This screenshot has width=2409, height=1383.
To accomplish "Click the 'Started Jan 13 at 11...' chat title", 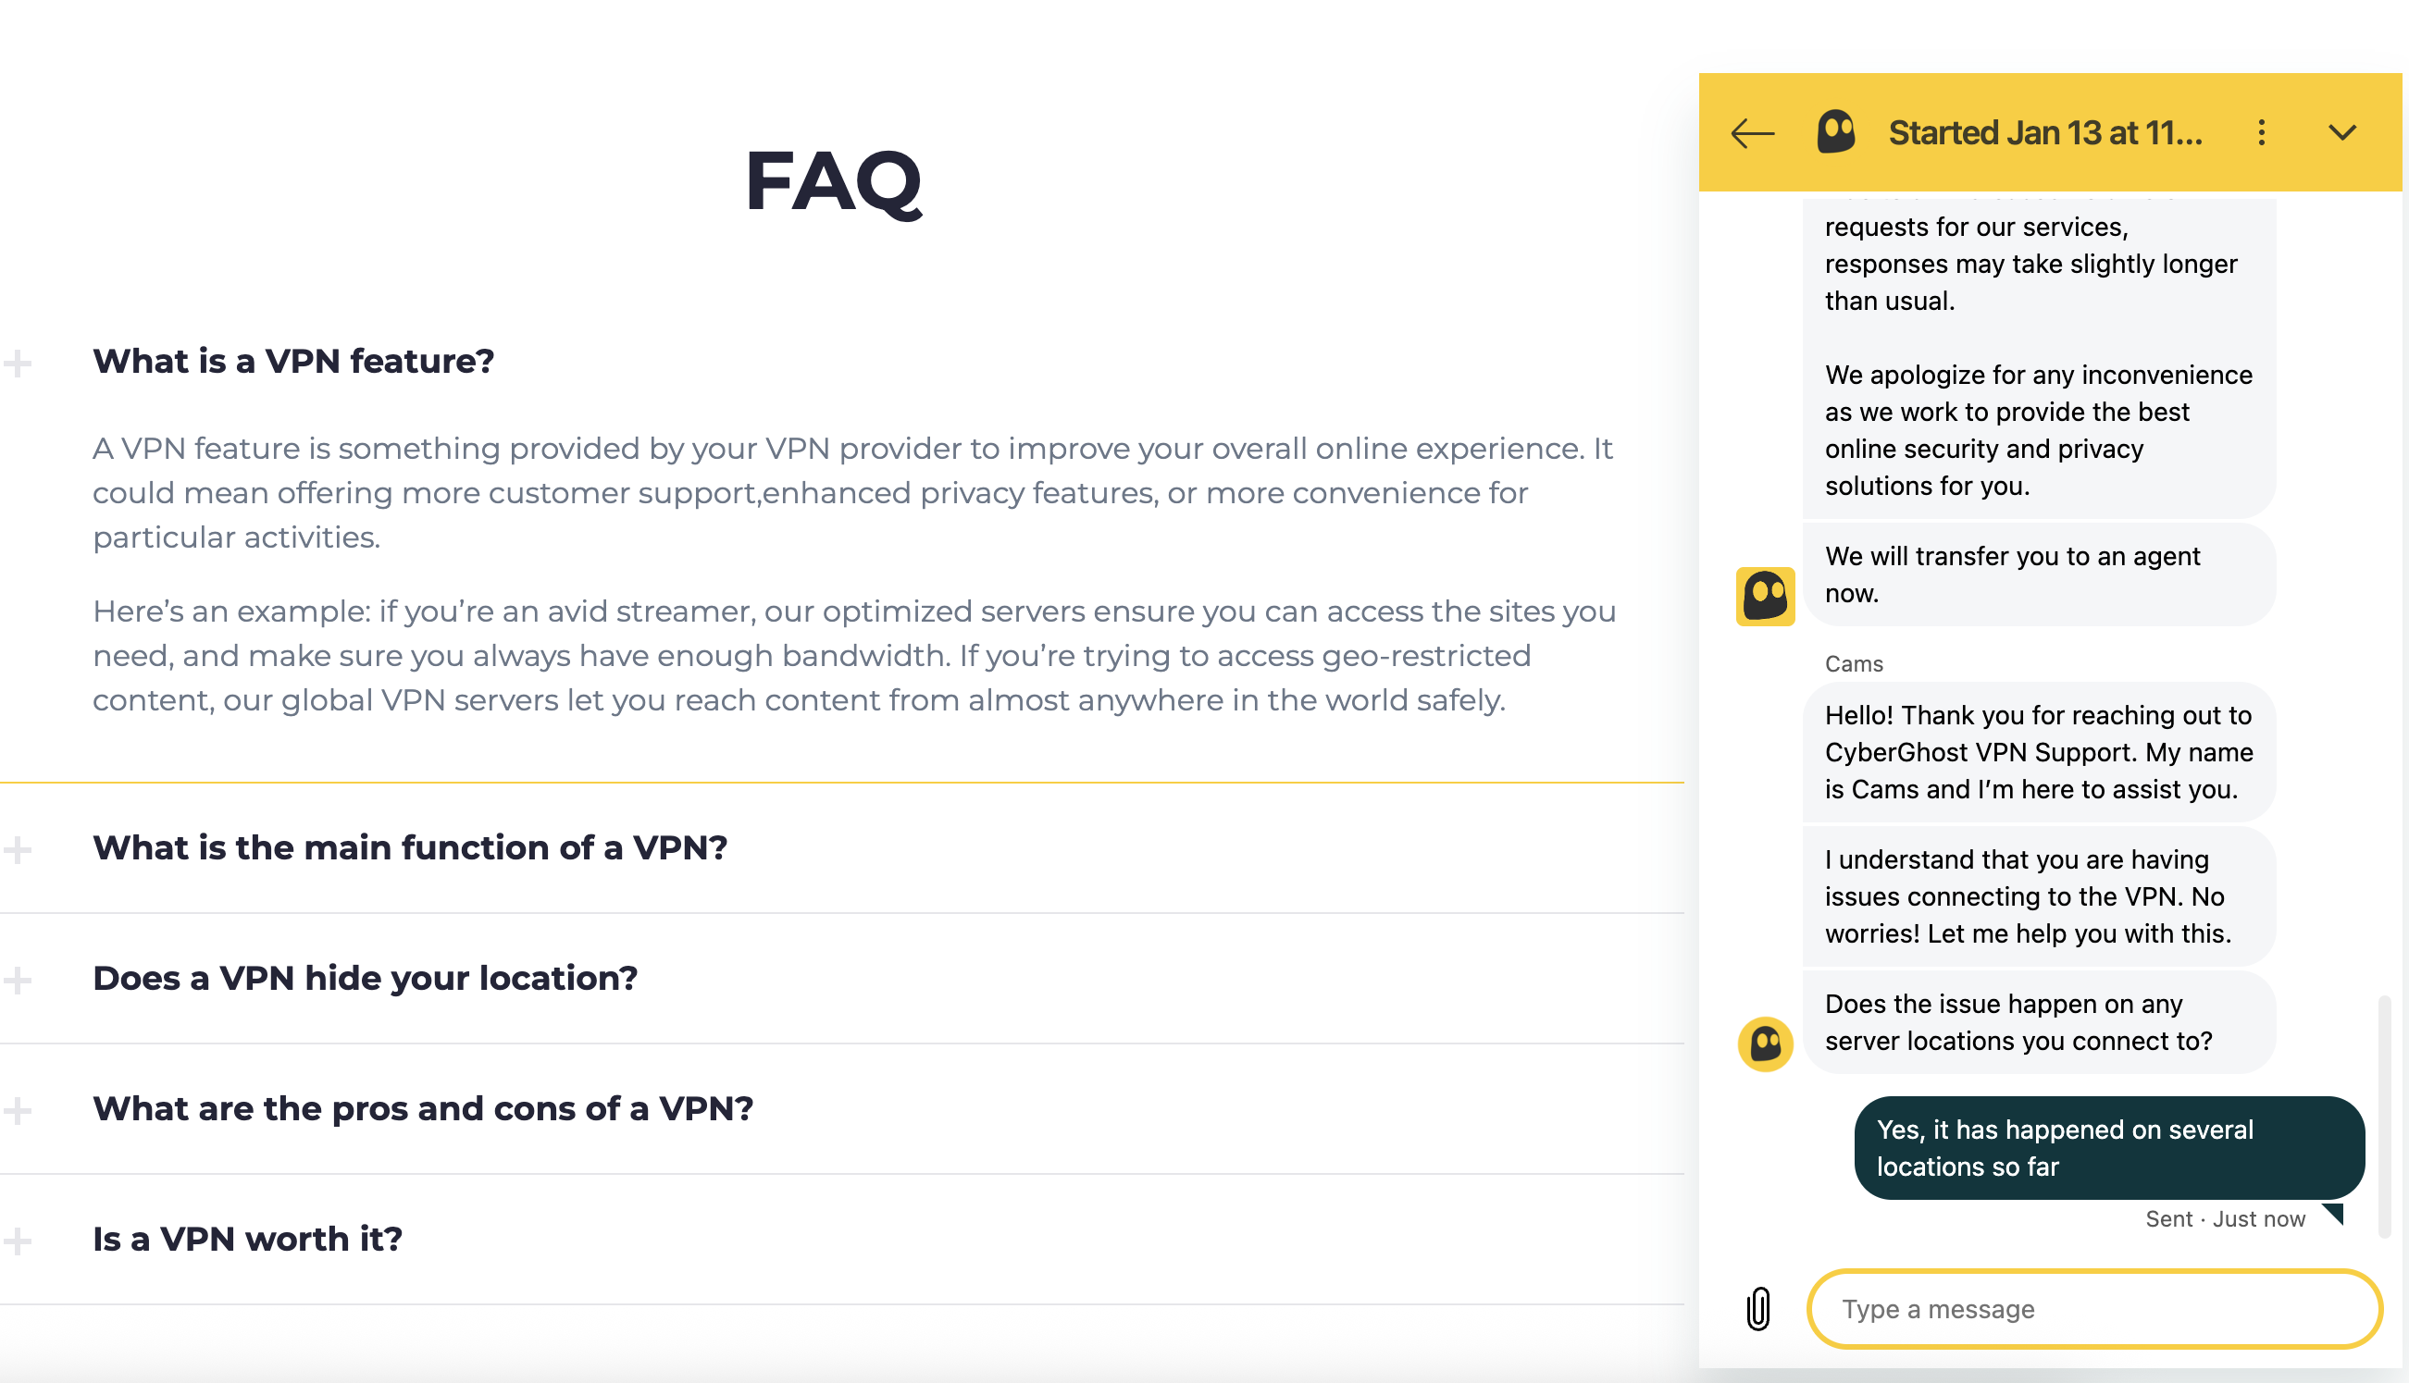I will pyautogui.click(x=2045, y=133).
